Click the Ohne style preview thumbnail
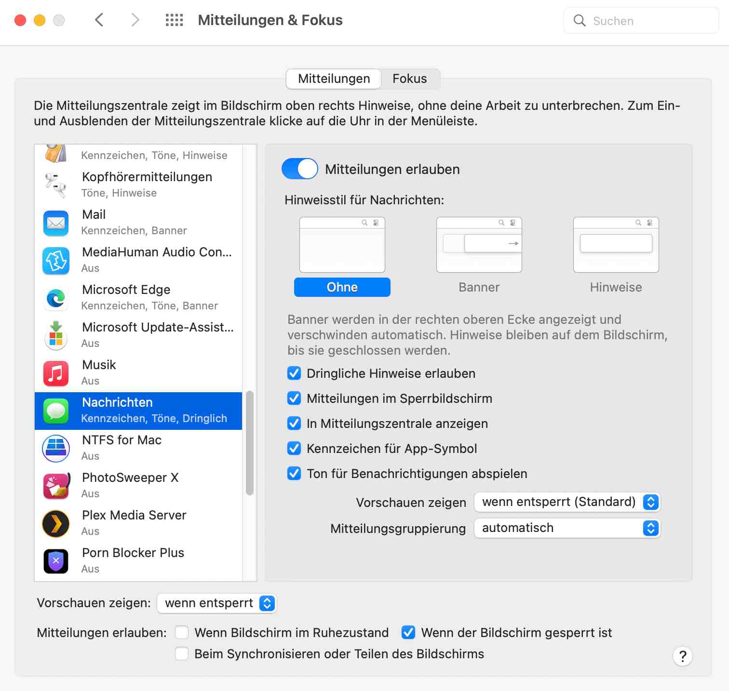The width and height of the screenshot is (729, 691). coord(342,245)
